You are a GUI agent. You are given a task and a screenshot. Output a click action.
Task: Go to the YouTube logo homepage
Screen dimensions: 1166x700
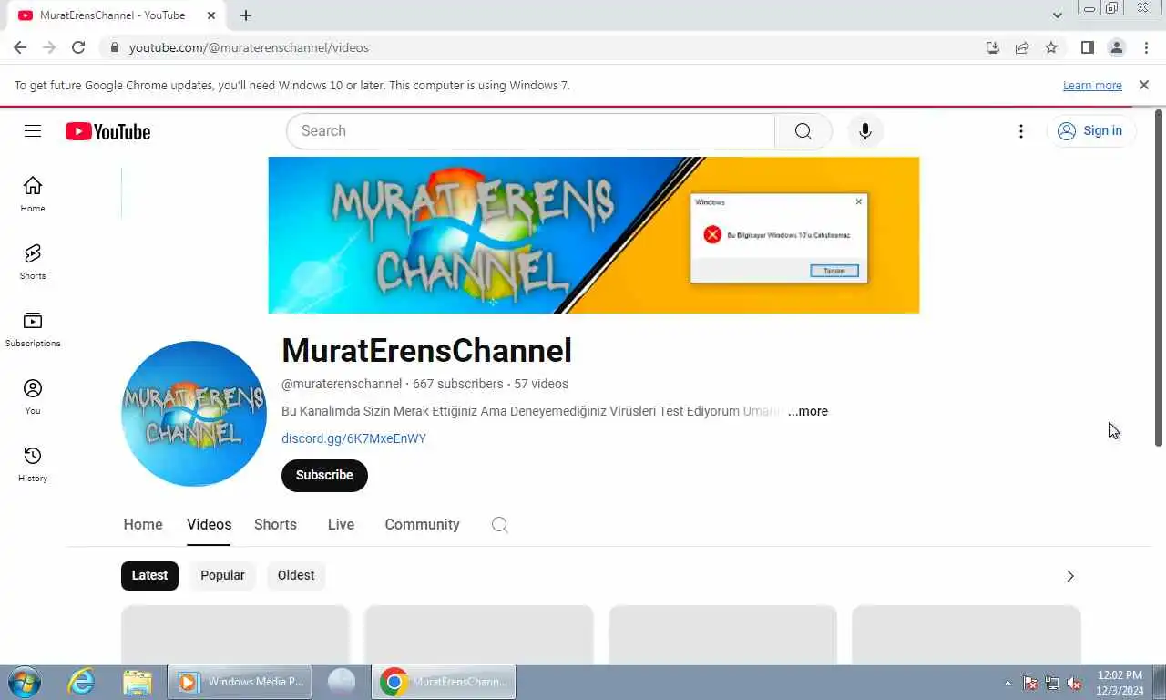(x=107, y=131)
